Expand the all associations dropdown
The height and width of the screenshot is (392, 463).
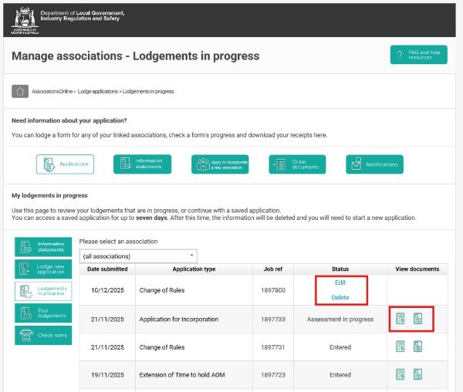138,256
